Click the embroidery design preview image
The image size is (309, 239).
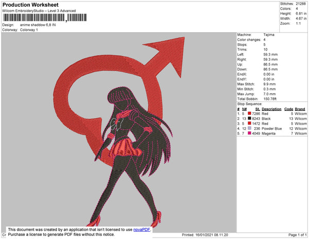click(x=119, y=132)
